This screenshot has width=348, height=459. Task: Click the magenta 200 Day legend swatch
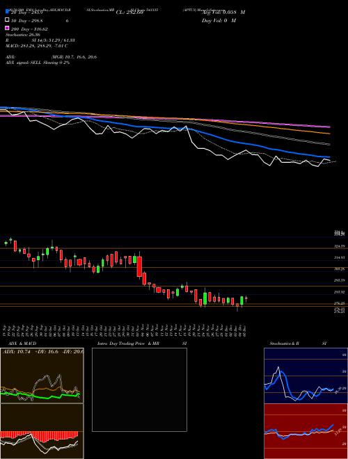tap(7, 28)
